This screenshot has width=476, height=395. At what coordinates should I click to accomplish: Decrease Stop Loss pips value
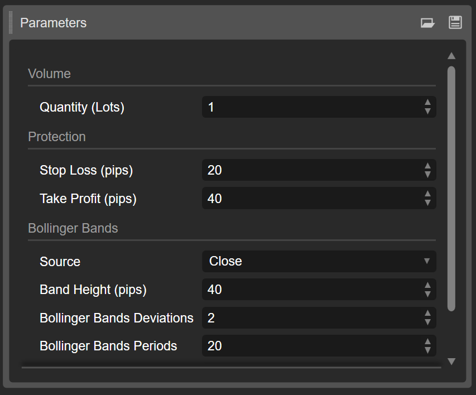pos(427,174)
